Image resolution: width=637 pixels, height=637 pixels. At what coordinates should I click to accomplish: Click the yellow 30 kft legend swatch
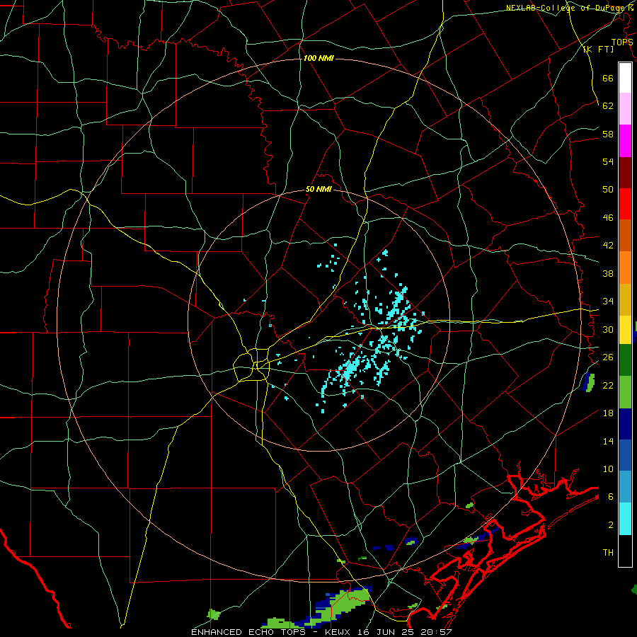625,330
